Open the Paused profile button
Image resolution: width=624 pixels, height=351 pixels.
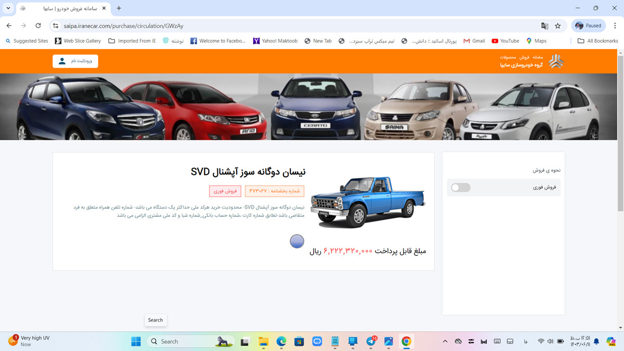[588, 25]
